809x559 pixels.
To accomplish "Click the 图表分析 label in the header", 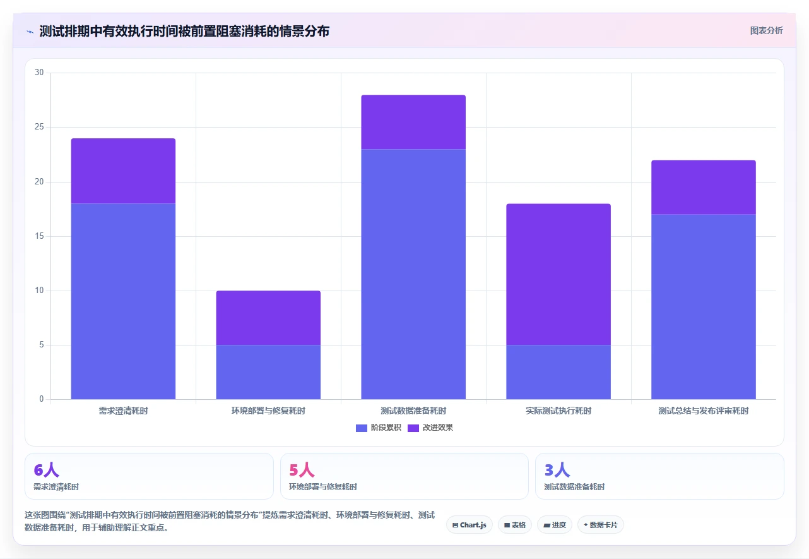I will tap(766, 30).
